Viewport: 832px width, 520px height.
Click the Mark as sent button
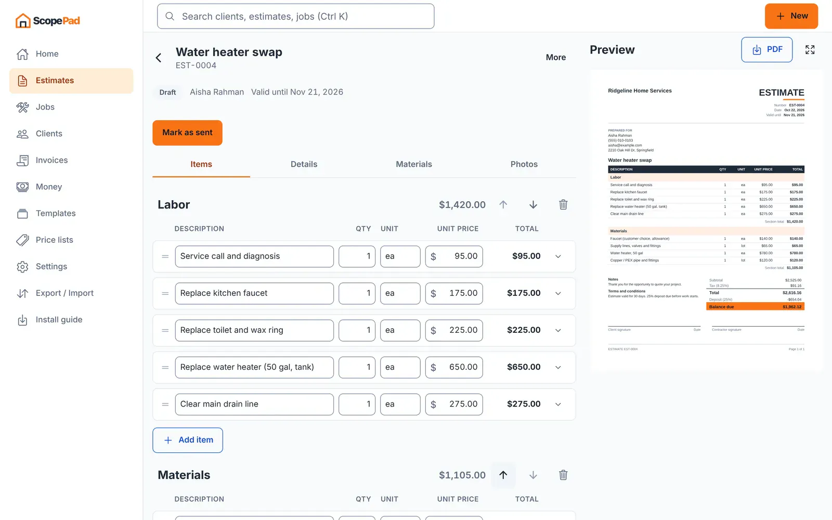(x=187, y=133)
